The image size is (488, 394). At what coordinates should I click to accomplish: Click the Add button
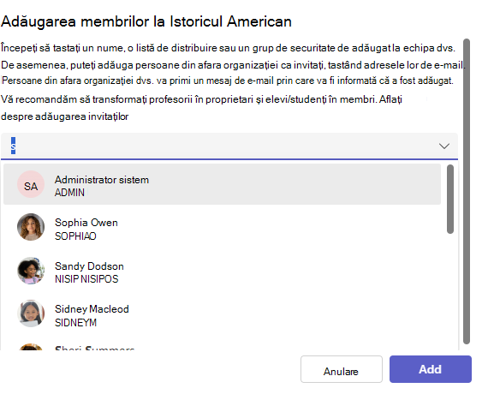pyautogui.click(x=431, y=369)
